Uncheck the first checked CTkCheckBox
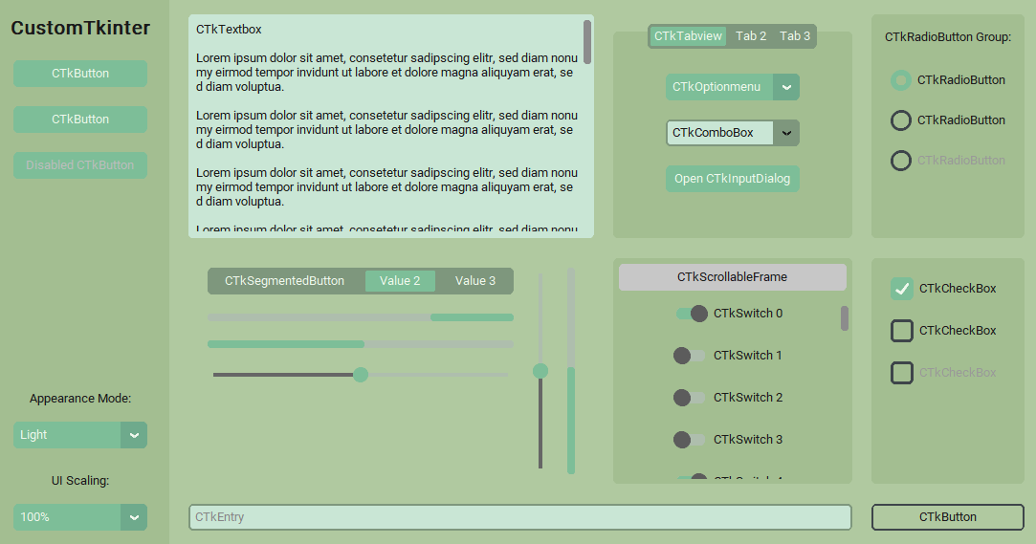1036x544 pixels. (x=902, y=289)
